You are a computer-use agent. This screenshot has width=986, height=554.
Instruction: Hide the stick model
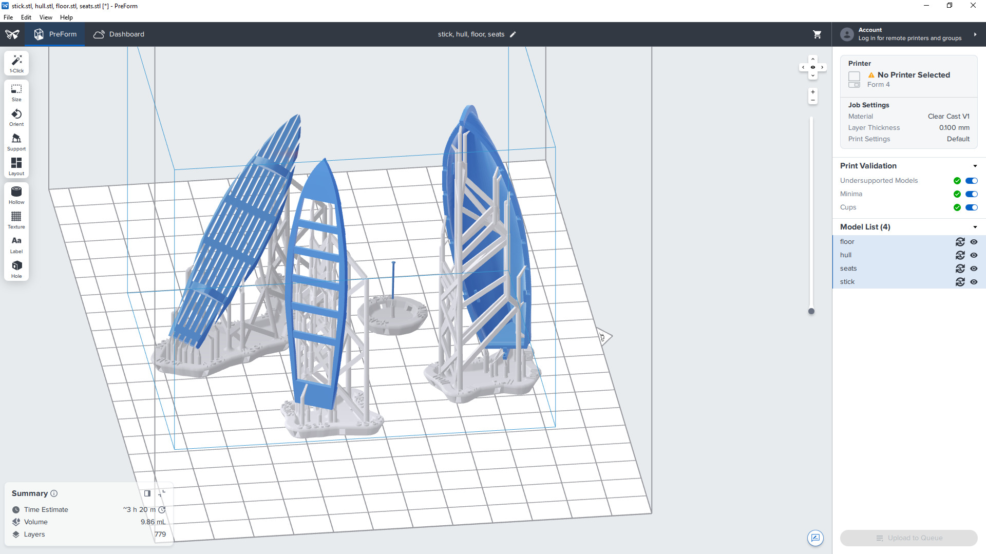click(x=974, y=282)
